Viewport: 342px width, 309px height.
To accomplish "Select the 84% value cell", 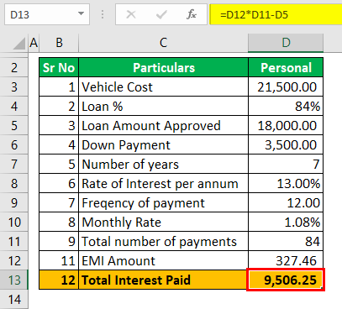I will point(286,107).
